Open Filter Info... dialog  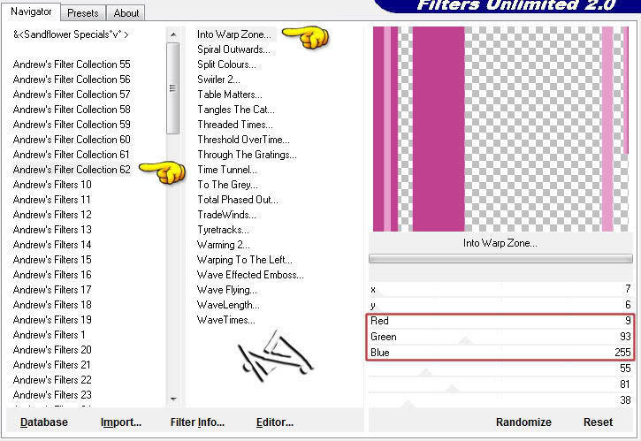click(x=197, y=422)
